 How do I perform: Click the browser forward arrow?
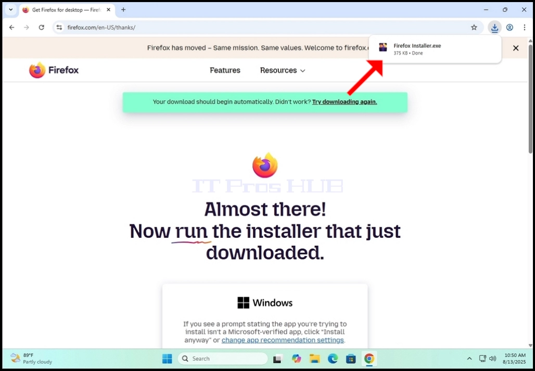pyautogui.click(x=27, y=27)
